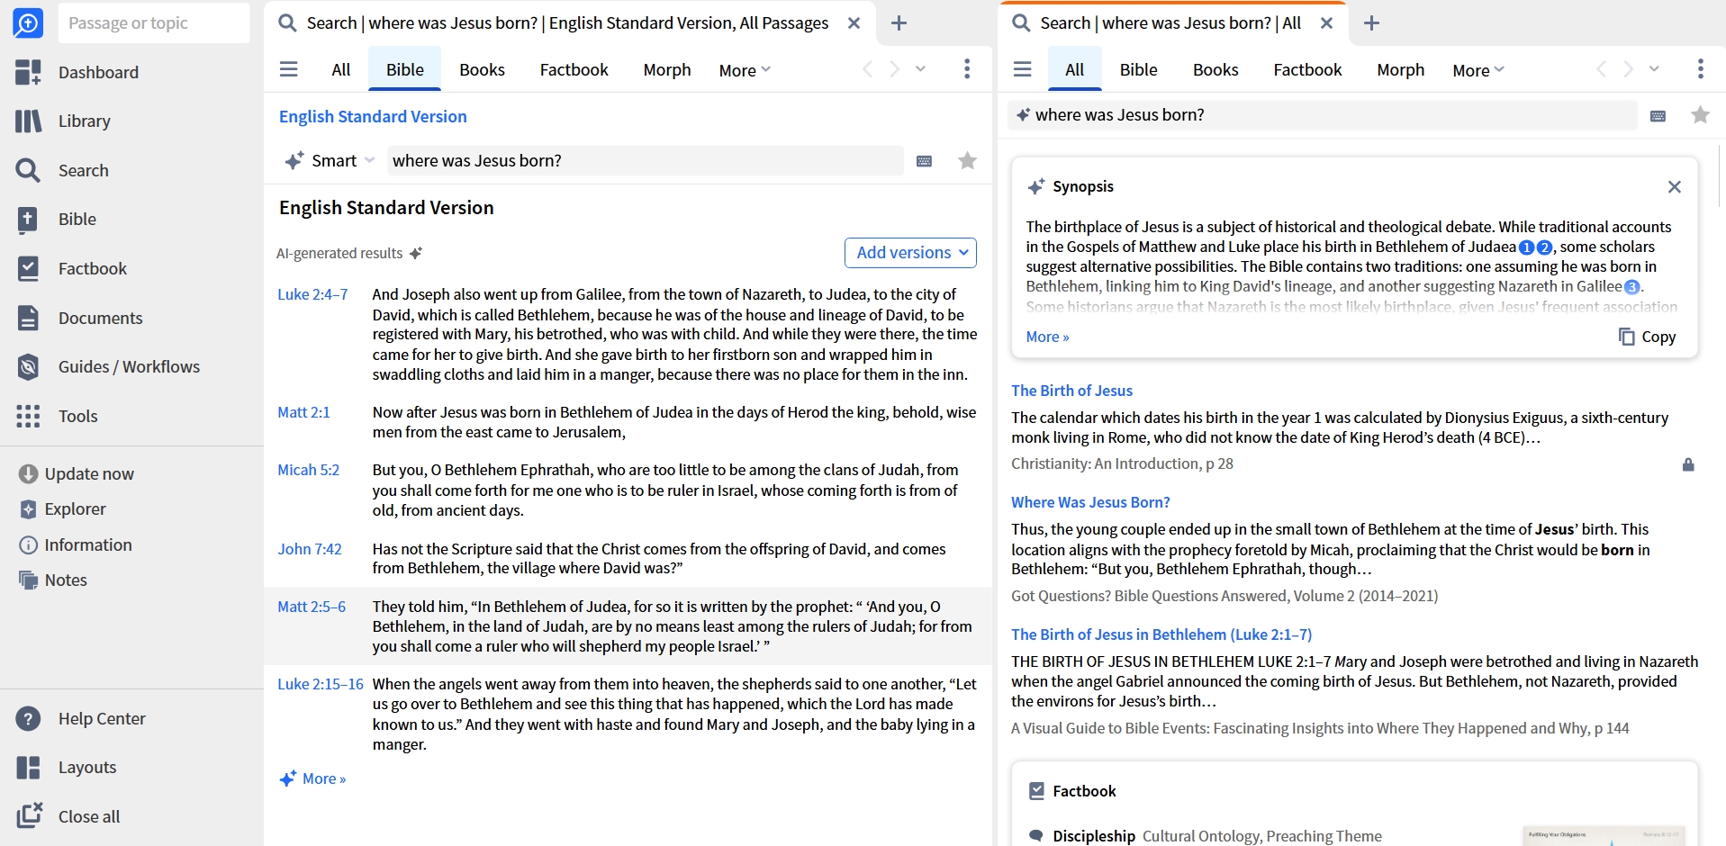Copy the Synopsis text
Screen dimensions: 1726x846
pos(1647,337)
